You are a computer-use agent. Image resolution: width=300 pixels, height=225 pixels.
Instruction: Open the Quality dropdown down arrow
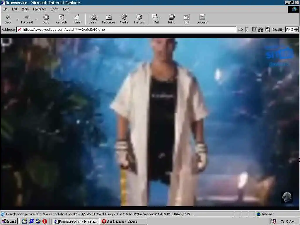pyautogui.click(x=296, y=31)
